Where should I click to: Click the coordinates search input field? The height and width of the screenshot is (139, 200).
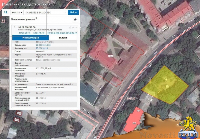[43, 12]
